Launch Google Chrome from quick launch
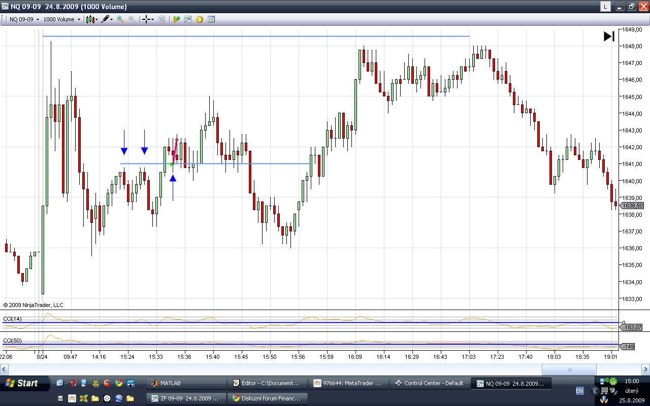Viewport: 650px width, 406px height. (x=119, y=383)
